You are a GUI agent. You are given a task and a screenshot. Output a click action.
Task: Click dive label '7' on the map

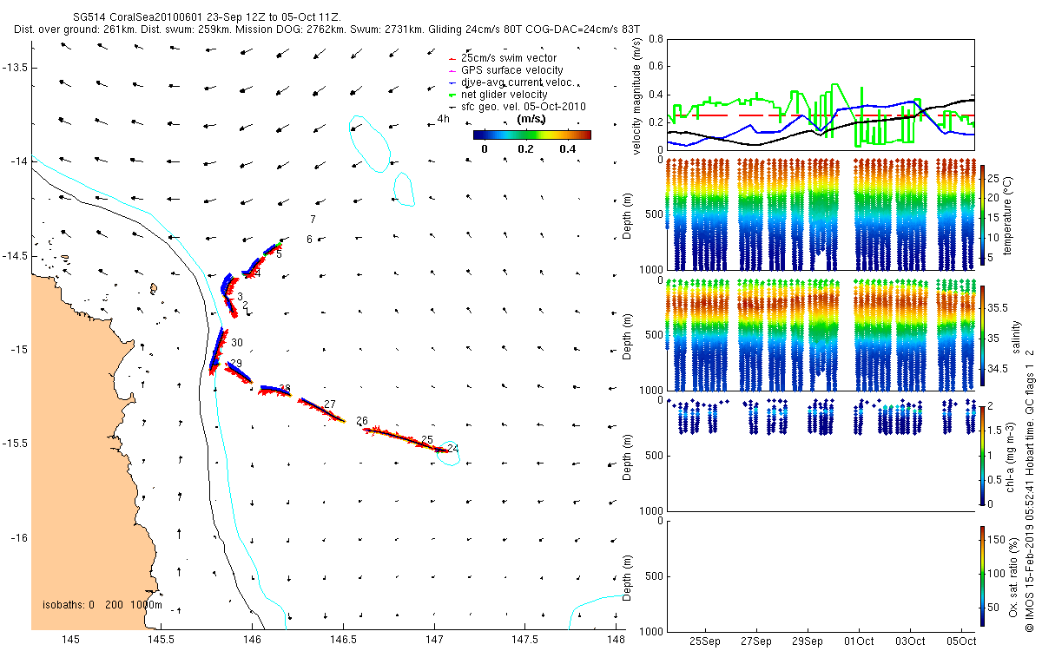(x=313, y=220)
